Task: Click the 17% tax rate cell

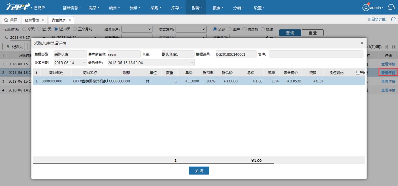Action: pos(271,81)
